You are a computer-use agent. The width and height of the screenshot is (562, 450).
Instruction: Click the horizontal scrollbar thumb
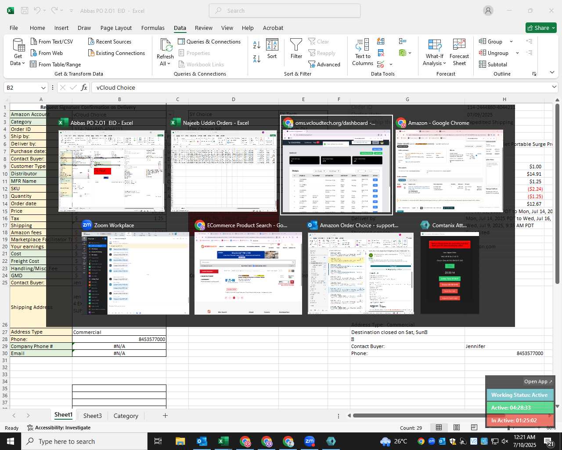pyautogui.click(x=428, y=415)
